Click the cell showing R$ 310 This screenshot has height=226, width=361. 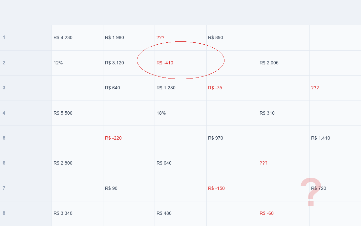(x=284, y=113)
